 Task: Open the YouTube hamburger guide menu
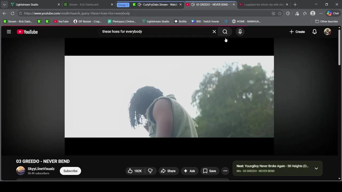coord(9,32)
